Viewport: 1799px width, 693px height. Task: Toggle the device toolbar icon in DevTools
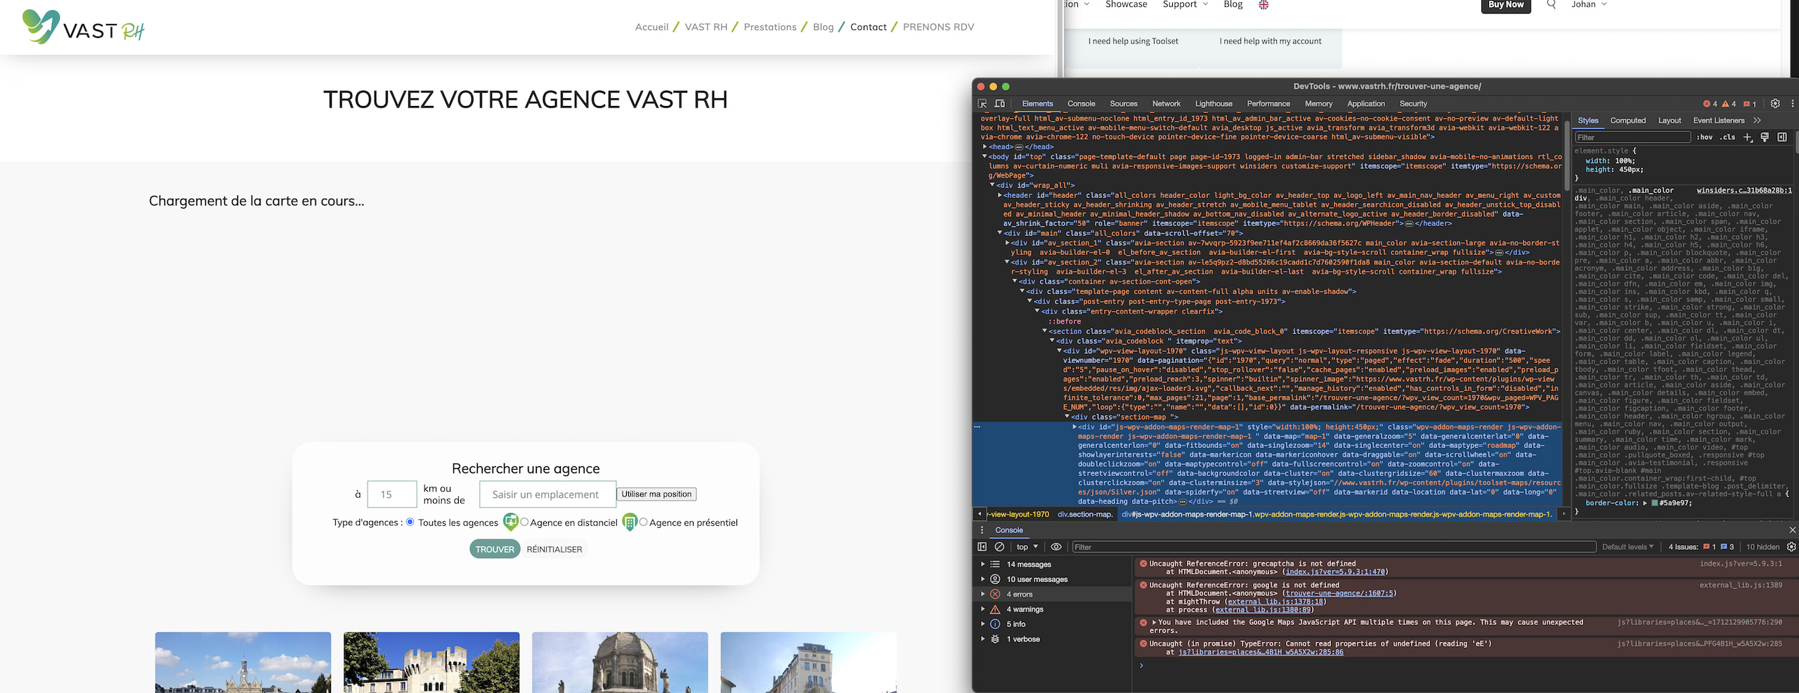[999, 104]
